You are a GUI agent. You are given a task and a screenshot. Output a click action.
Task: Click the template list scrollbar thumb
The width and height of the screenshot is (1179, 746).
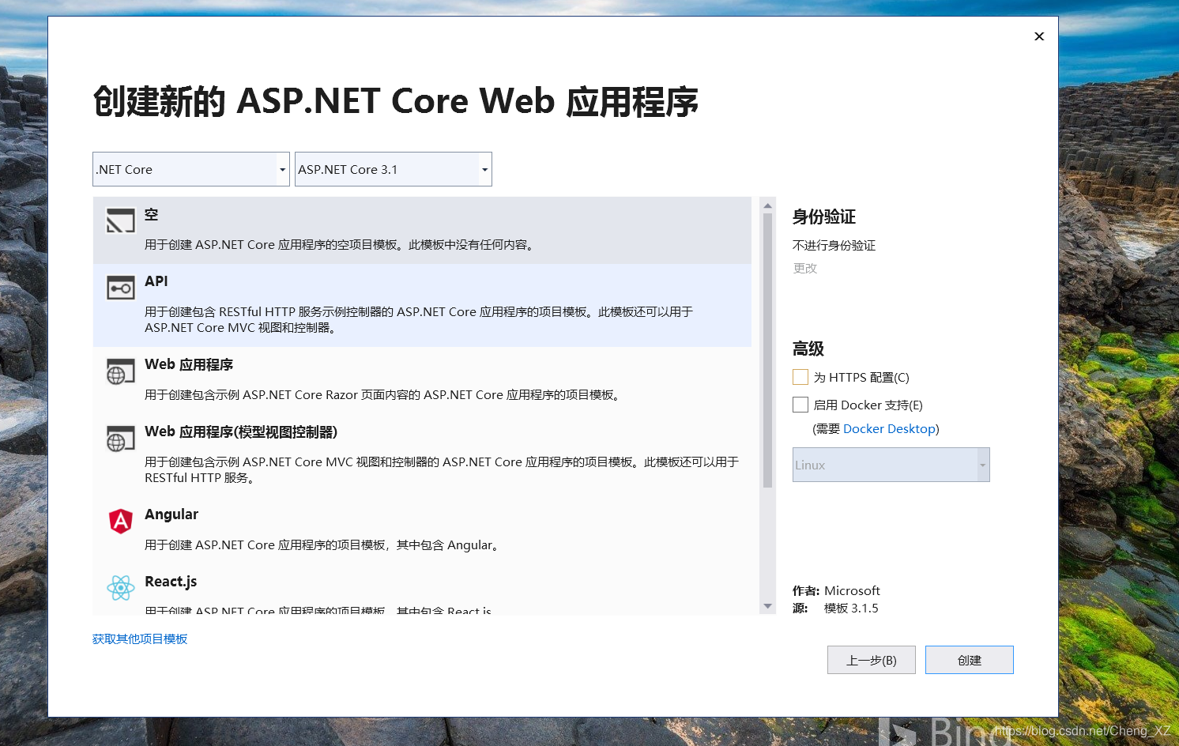coord(767,350)
